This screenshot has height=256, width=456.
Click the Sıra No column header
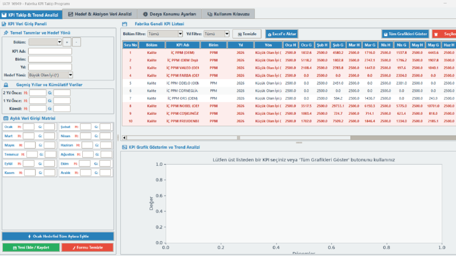coord(131,45)
